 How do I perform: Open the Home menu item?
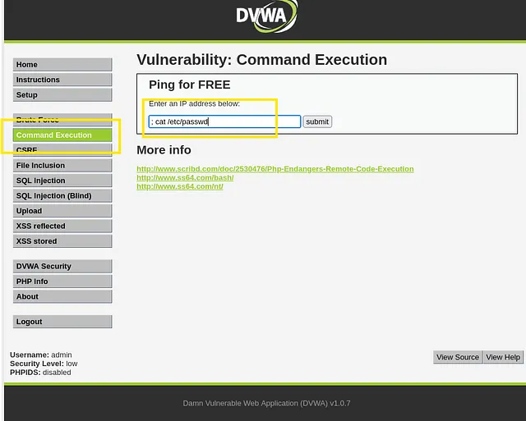62,65
